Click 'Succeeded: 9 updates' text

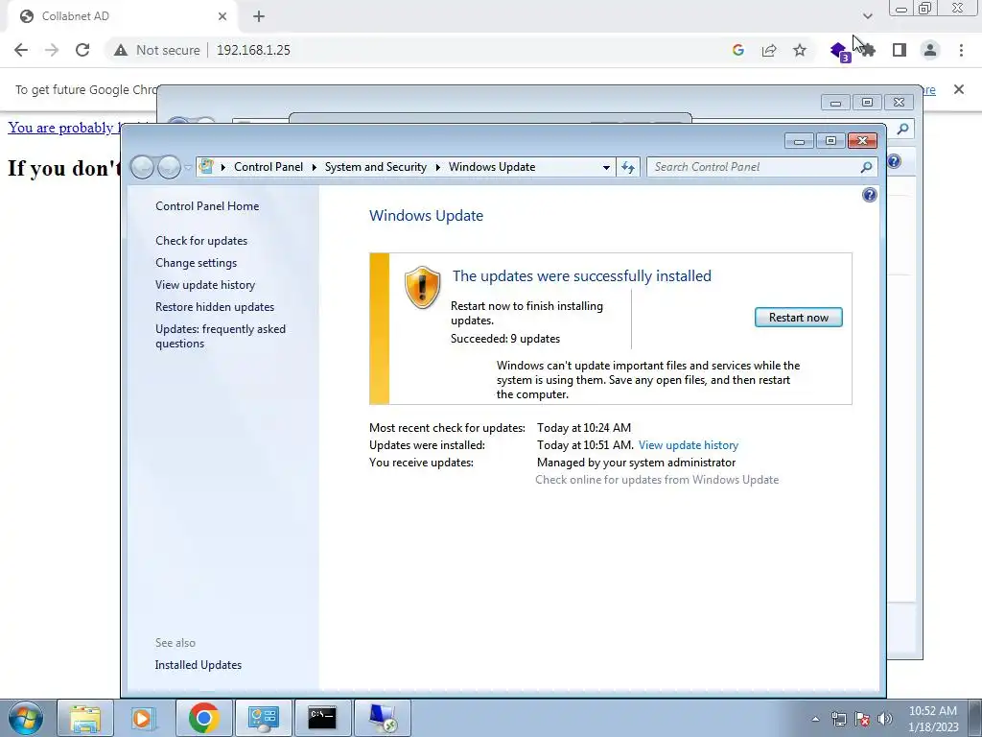pos(505,339)
